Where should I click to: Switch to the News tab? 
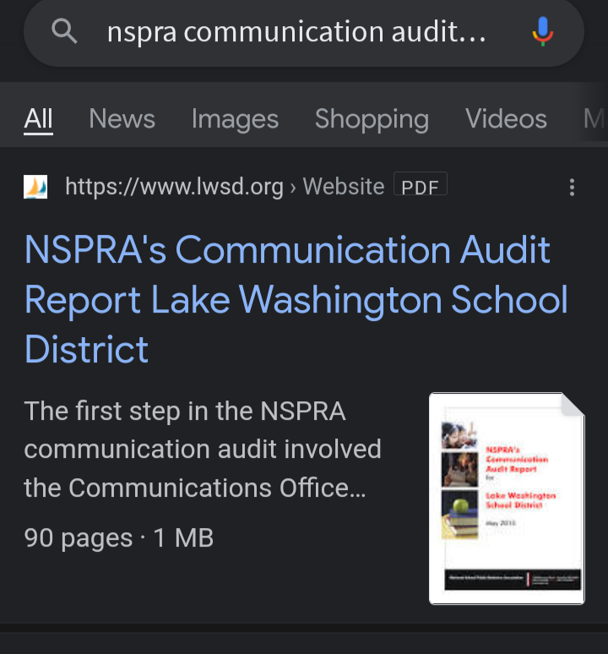tap(122, 119)
